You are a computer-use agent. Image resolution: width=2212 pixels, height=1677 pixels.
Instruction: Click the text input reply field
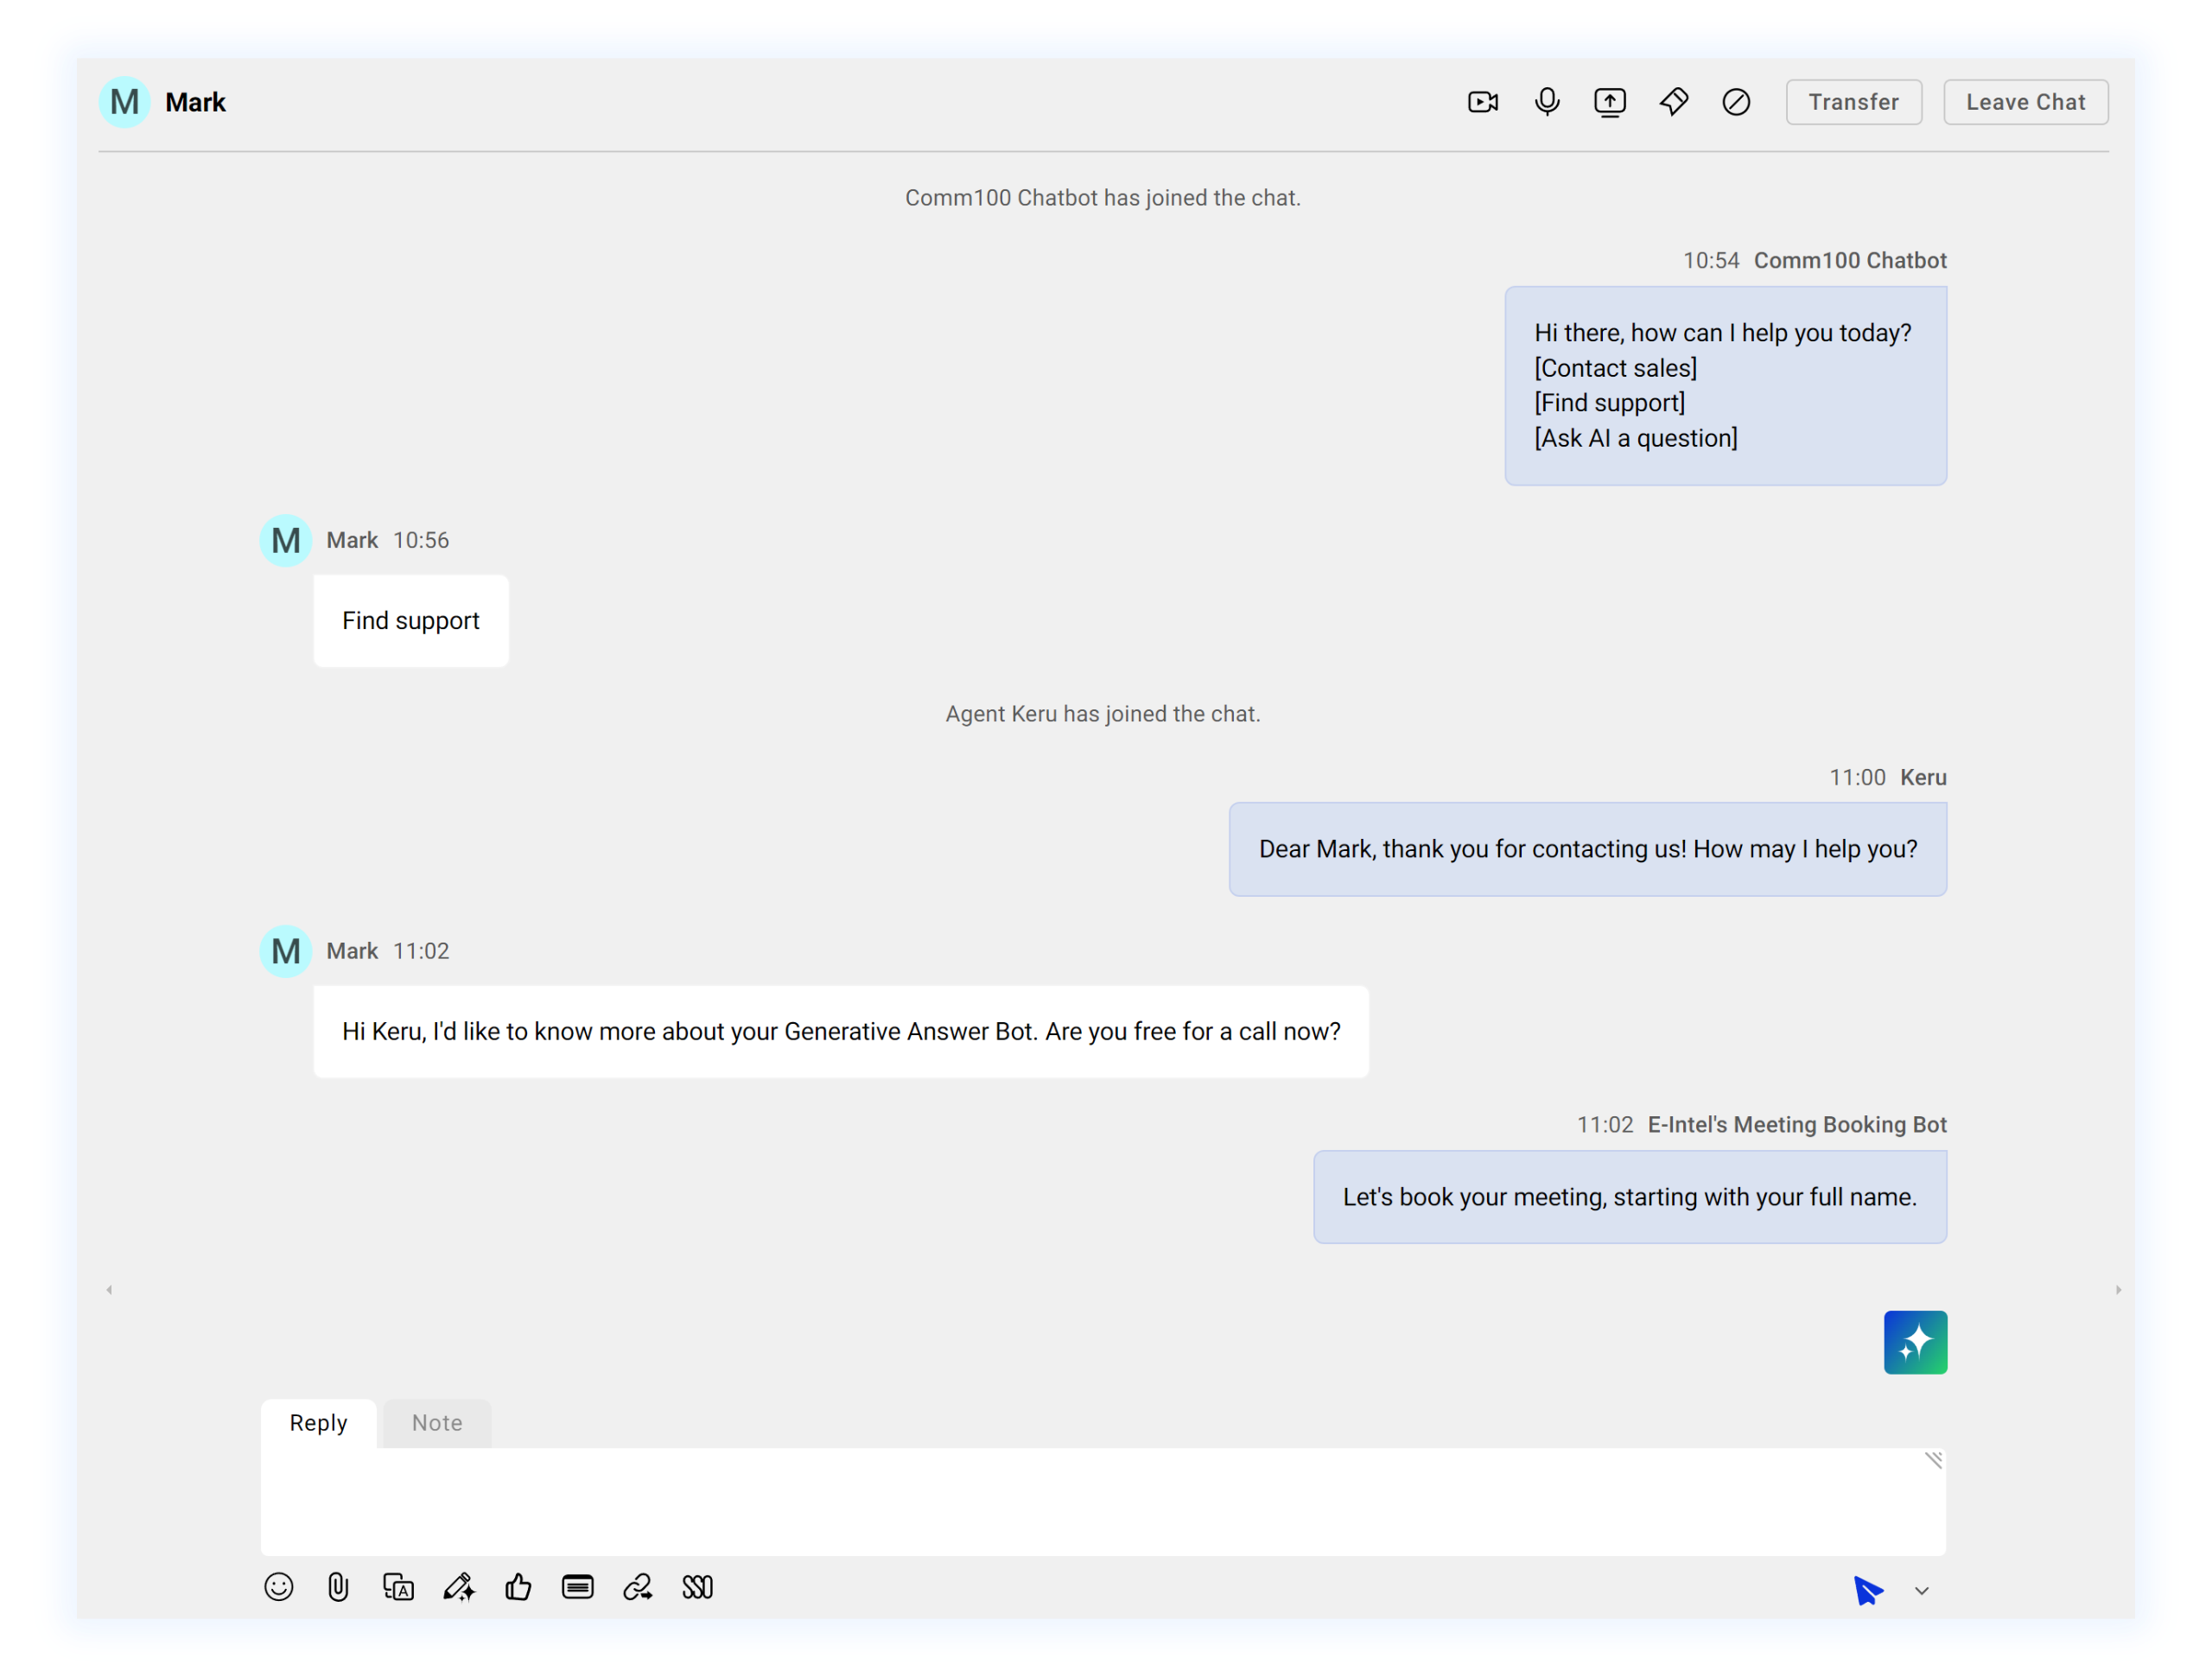(x=1104, y=1506)
